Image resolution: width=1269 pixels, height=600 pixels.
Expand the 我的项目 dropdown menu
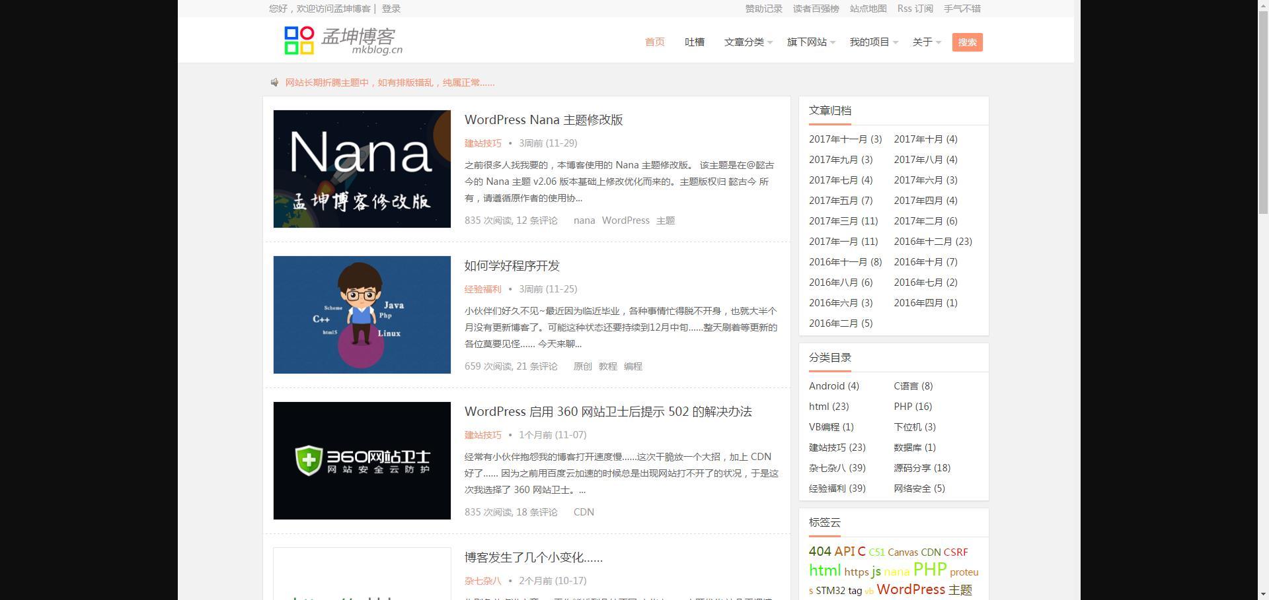[873, 42]
